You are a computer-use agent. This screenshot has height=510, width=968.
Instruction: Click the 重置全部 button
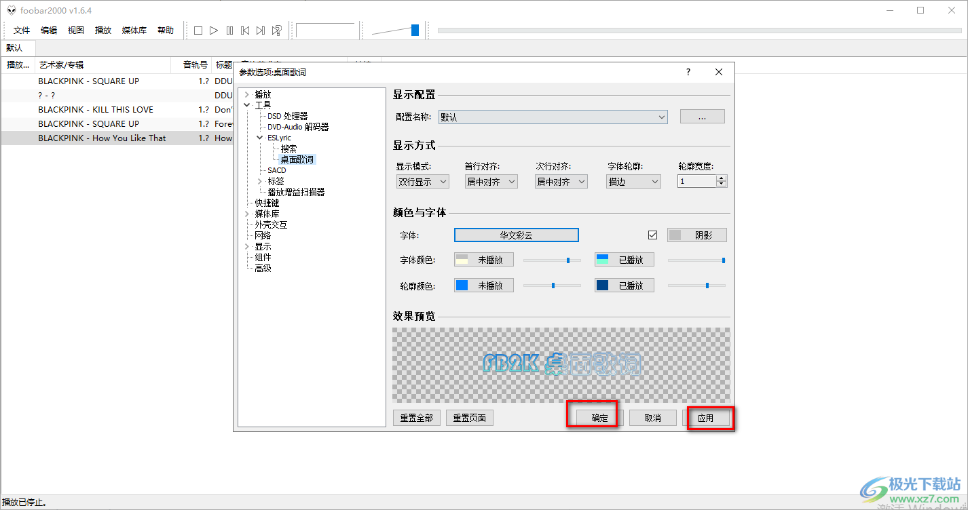click(416, 418)
